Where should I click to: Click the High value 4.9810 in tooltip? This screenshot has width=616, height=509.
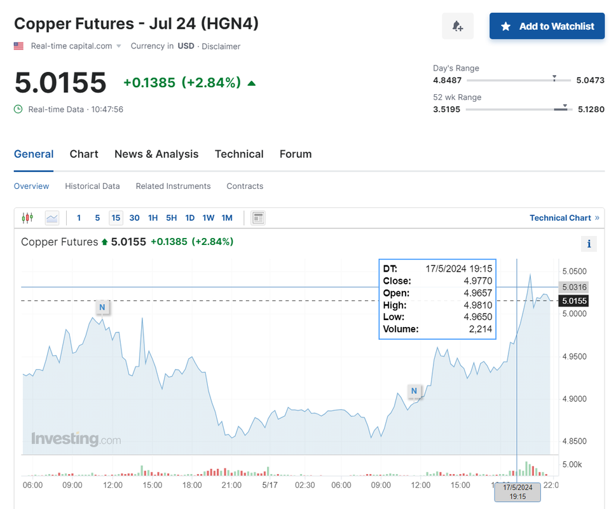(x=477, y=305)
